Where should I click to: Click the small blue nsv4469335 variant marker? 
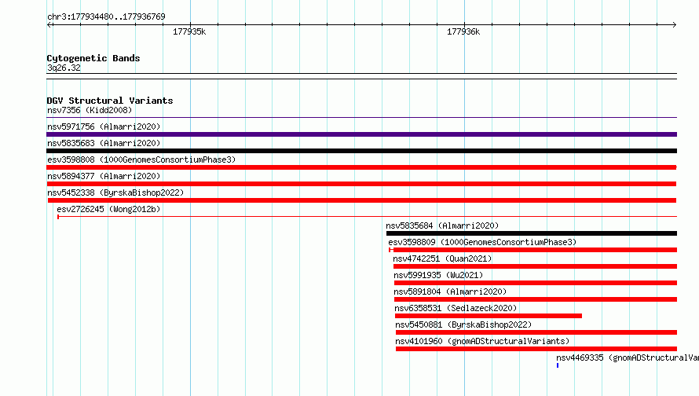click(x=558, y=365)
